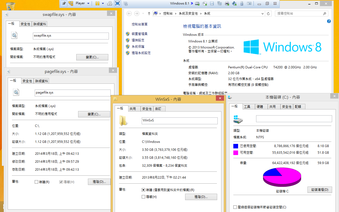339x212 pixels.
Task: Open the address bar history dropdown arrow
Action: pyautogui.click(x=262, y=14)
